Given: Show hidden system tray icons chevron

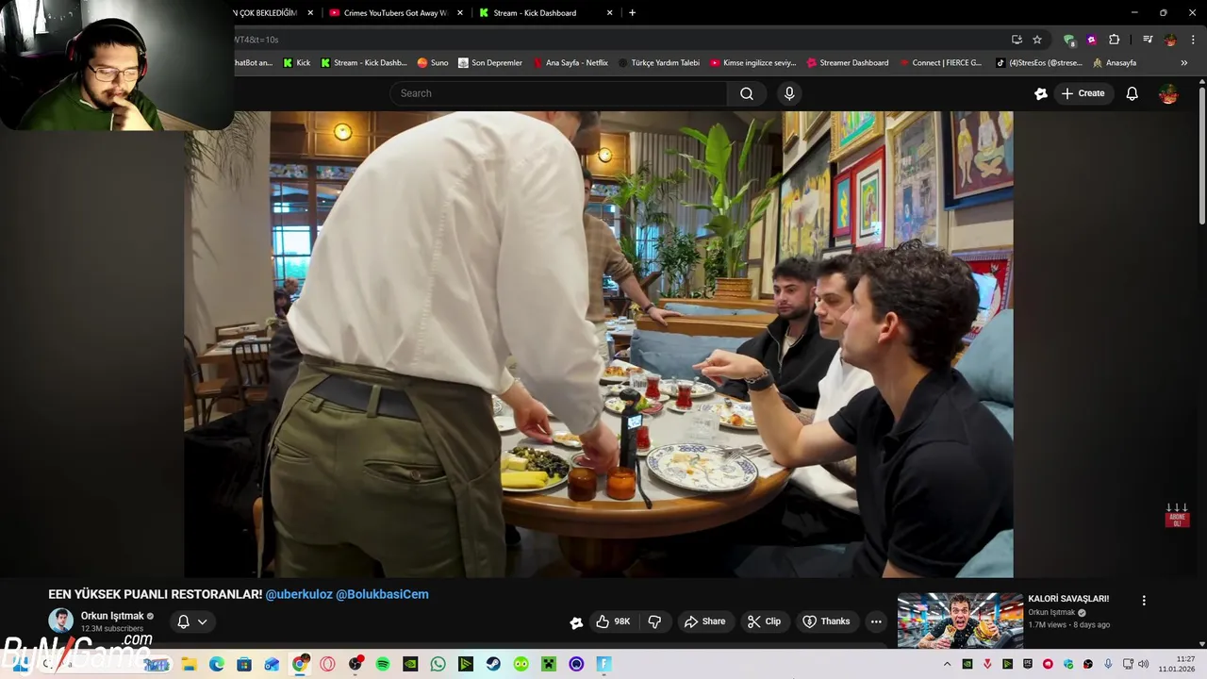Looking at the screenshot, I should 947,664.
